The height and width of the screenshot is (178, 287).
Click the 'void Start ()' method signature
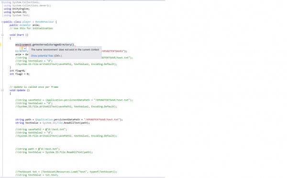tap(19, 35)
